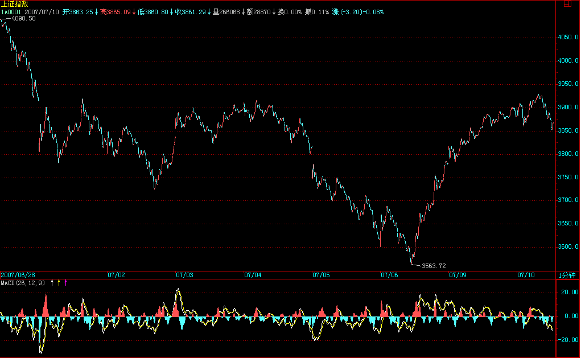
Task: Click the MACD(26,12,9) indicator label
Action: click(23, 282)
